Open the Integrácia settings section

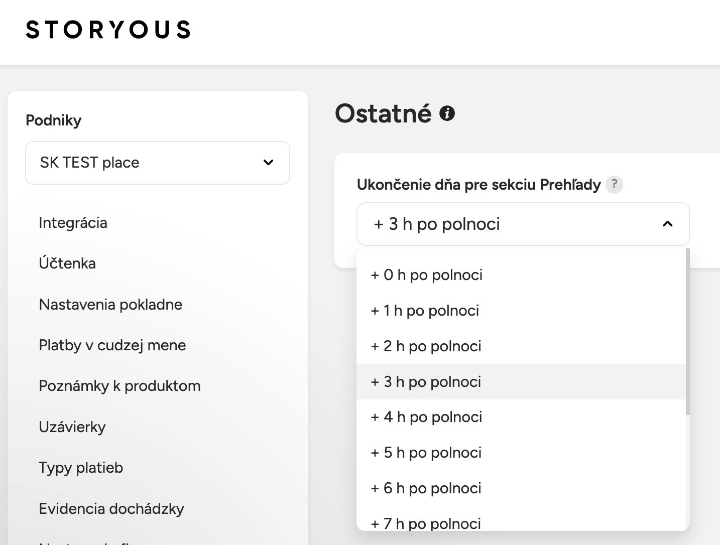73,223
